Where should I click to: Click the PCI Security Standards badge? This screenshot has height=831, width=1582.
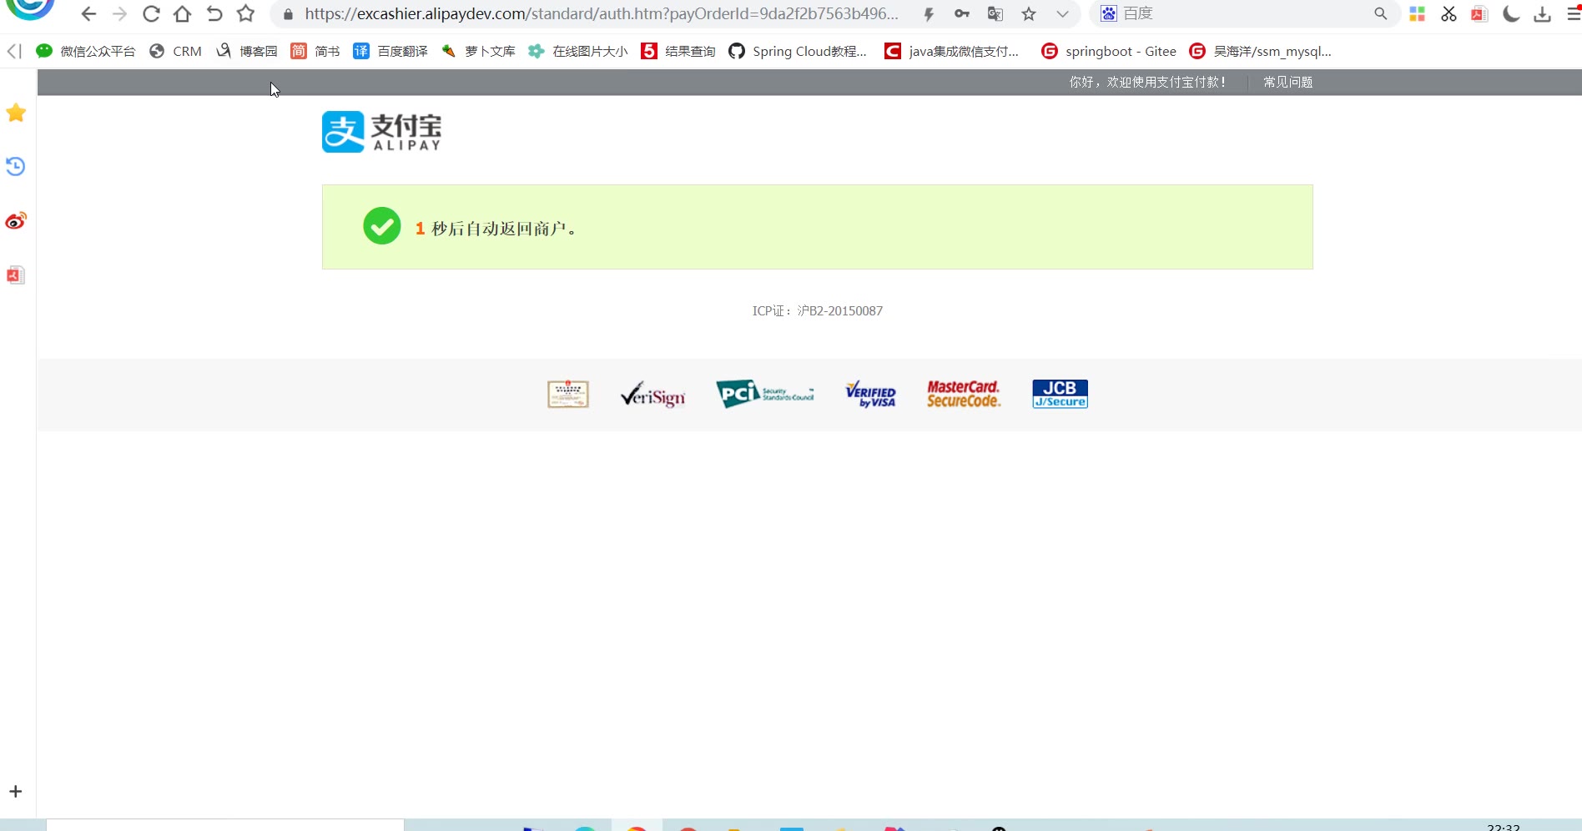click(x=765, y=394)
